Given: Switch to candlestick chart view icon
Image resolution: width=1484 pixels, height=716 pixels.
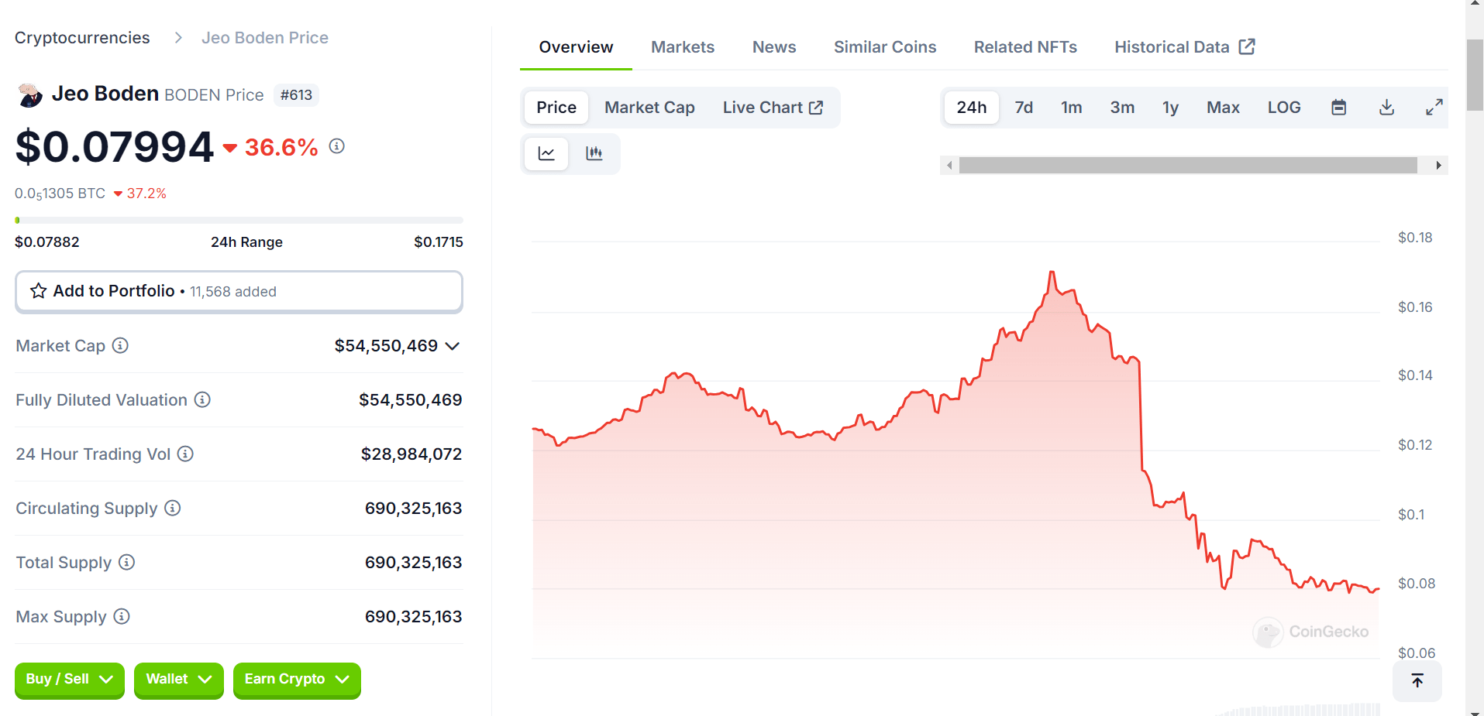Looking at the screenshot, I should 594,153.
